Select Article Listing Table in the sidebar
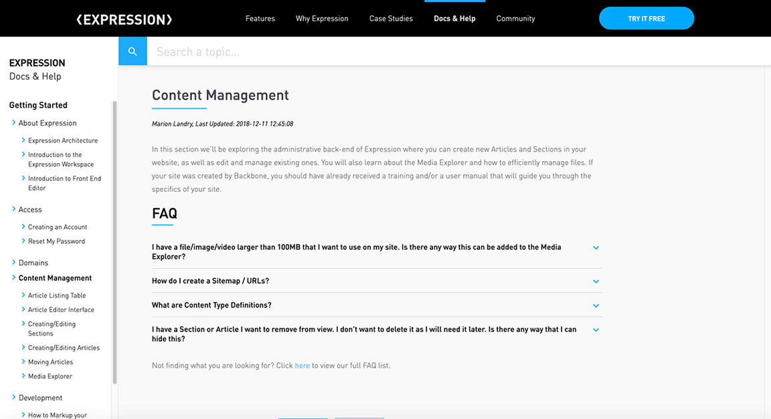Image resolution: width=771 pixels, height=419 pixels. 57,295
